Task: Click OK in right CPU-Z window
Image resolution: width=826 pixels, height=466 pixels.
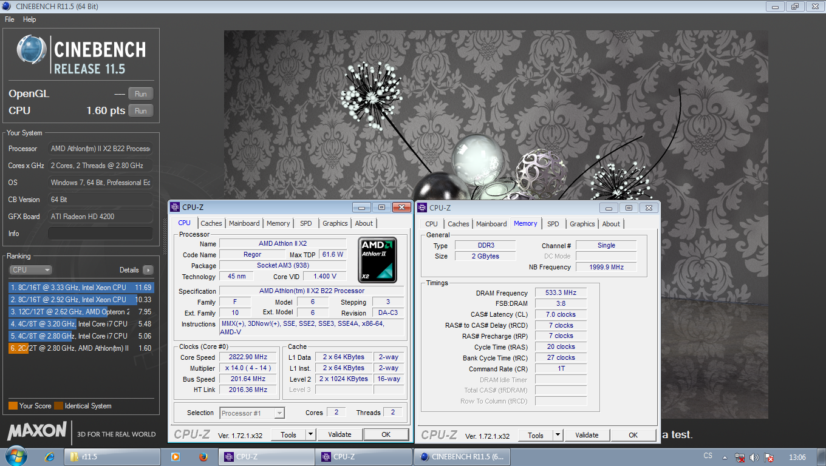Action: tap(633, 435)
